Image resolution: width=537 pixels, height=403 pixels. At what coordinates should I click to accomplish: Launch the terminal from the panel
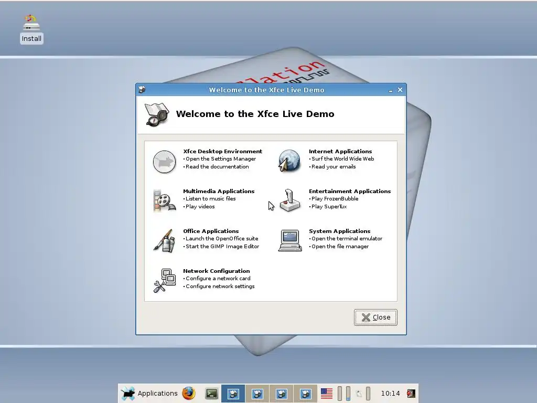[x=211, y=394]
